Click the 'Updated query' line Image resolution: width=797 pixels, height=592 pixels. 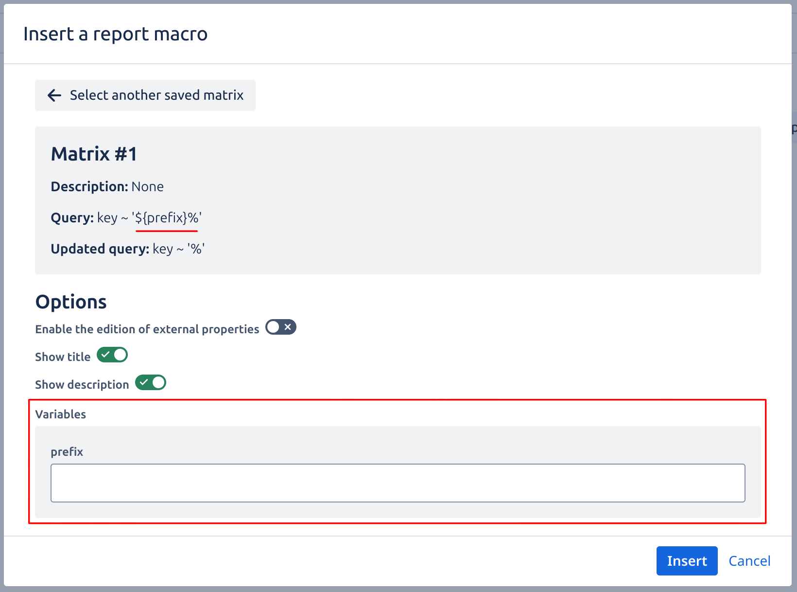128,249
